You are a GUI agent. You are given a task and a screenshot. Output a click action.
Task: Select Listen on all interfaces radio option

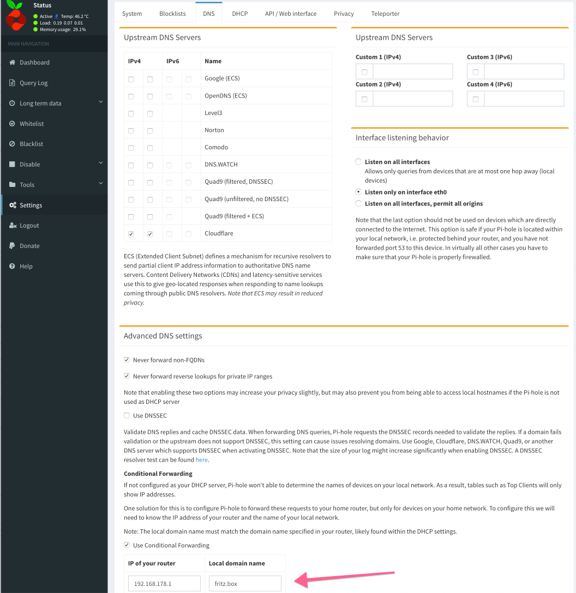point(358,162)
